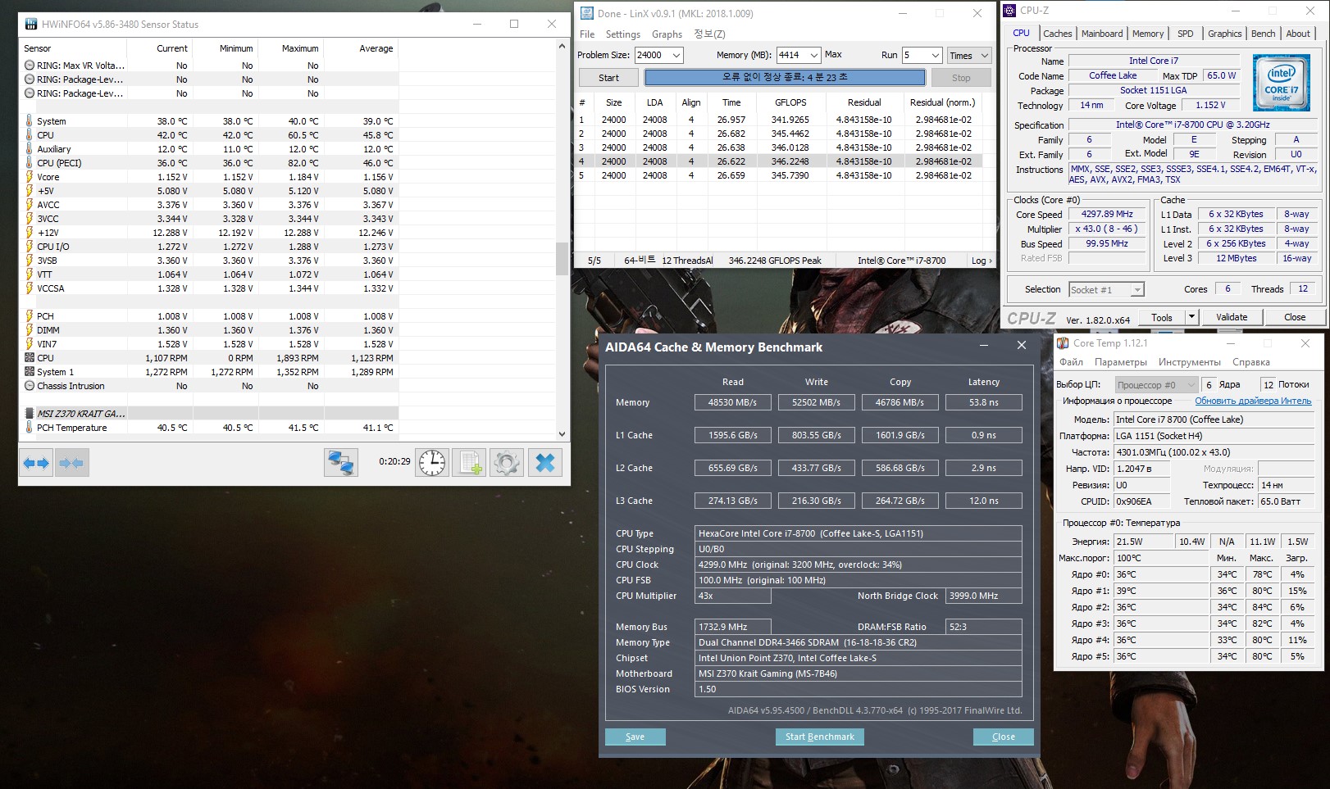Screen dimensions: 1330x789
Task: Open the File menu in LinX
Action: pos(587,34)
